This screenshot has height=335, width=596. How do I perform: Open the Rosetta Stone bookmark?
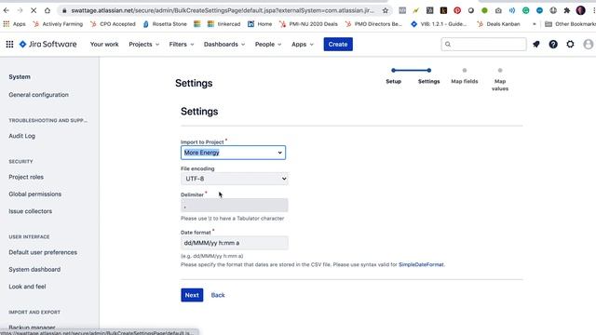coord(165,24)
